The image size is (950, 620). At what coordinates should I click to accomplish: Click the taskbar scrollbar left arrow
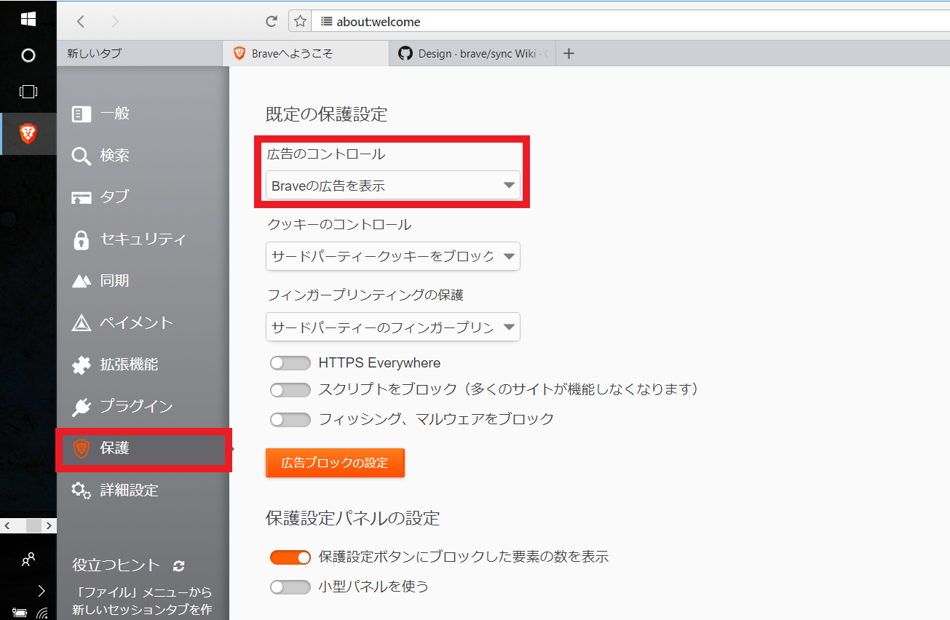pyautogui.click(x=6, y=525)
